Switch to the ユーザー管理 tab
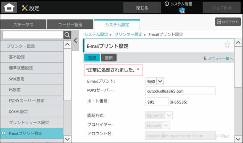 [x=70, y=24]
